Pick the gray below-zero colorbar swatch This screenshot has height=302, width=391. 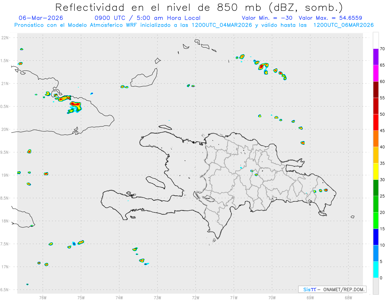coord(376,286)
